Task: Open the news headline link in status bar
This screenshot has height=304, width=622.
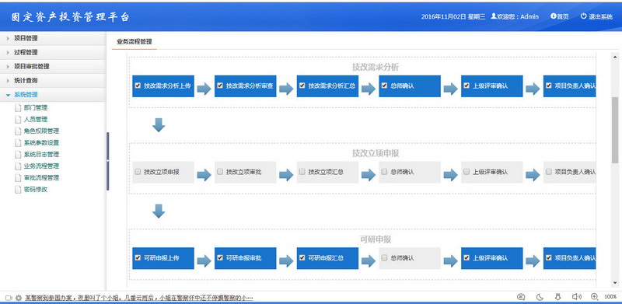Action: point(139,297)
